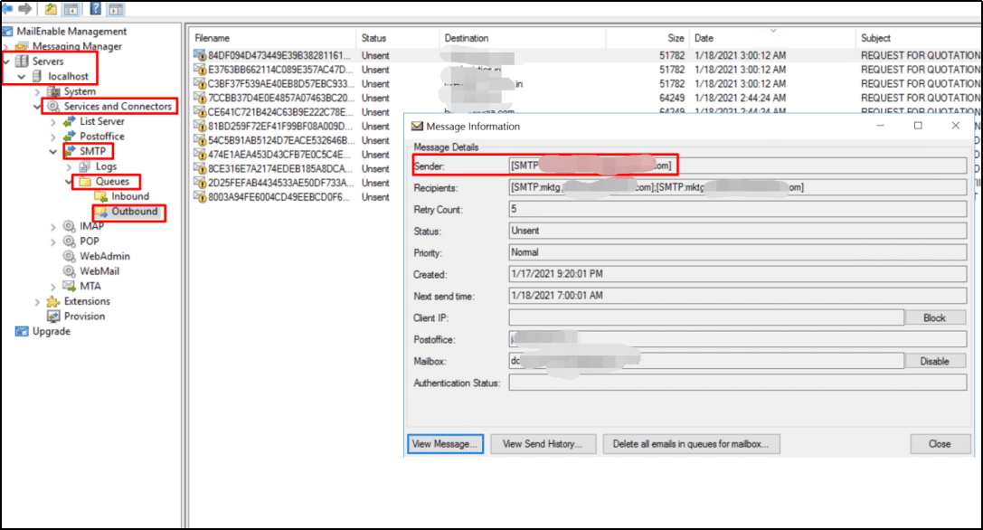Click the Servers node icon
The height and width of the screenshot is (530, 983).
[22, 62]
